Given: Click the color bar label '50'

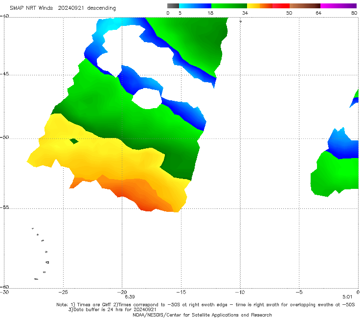Looking at the screenshot, I should [x=289, y=13].
